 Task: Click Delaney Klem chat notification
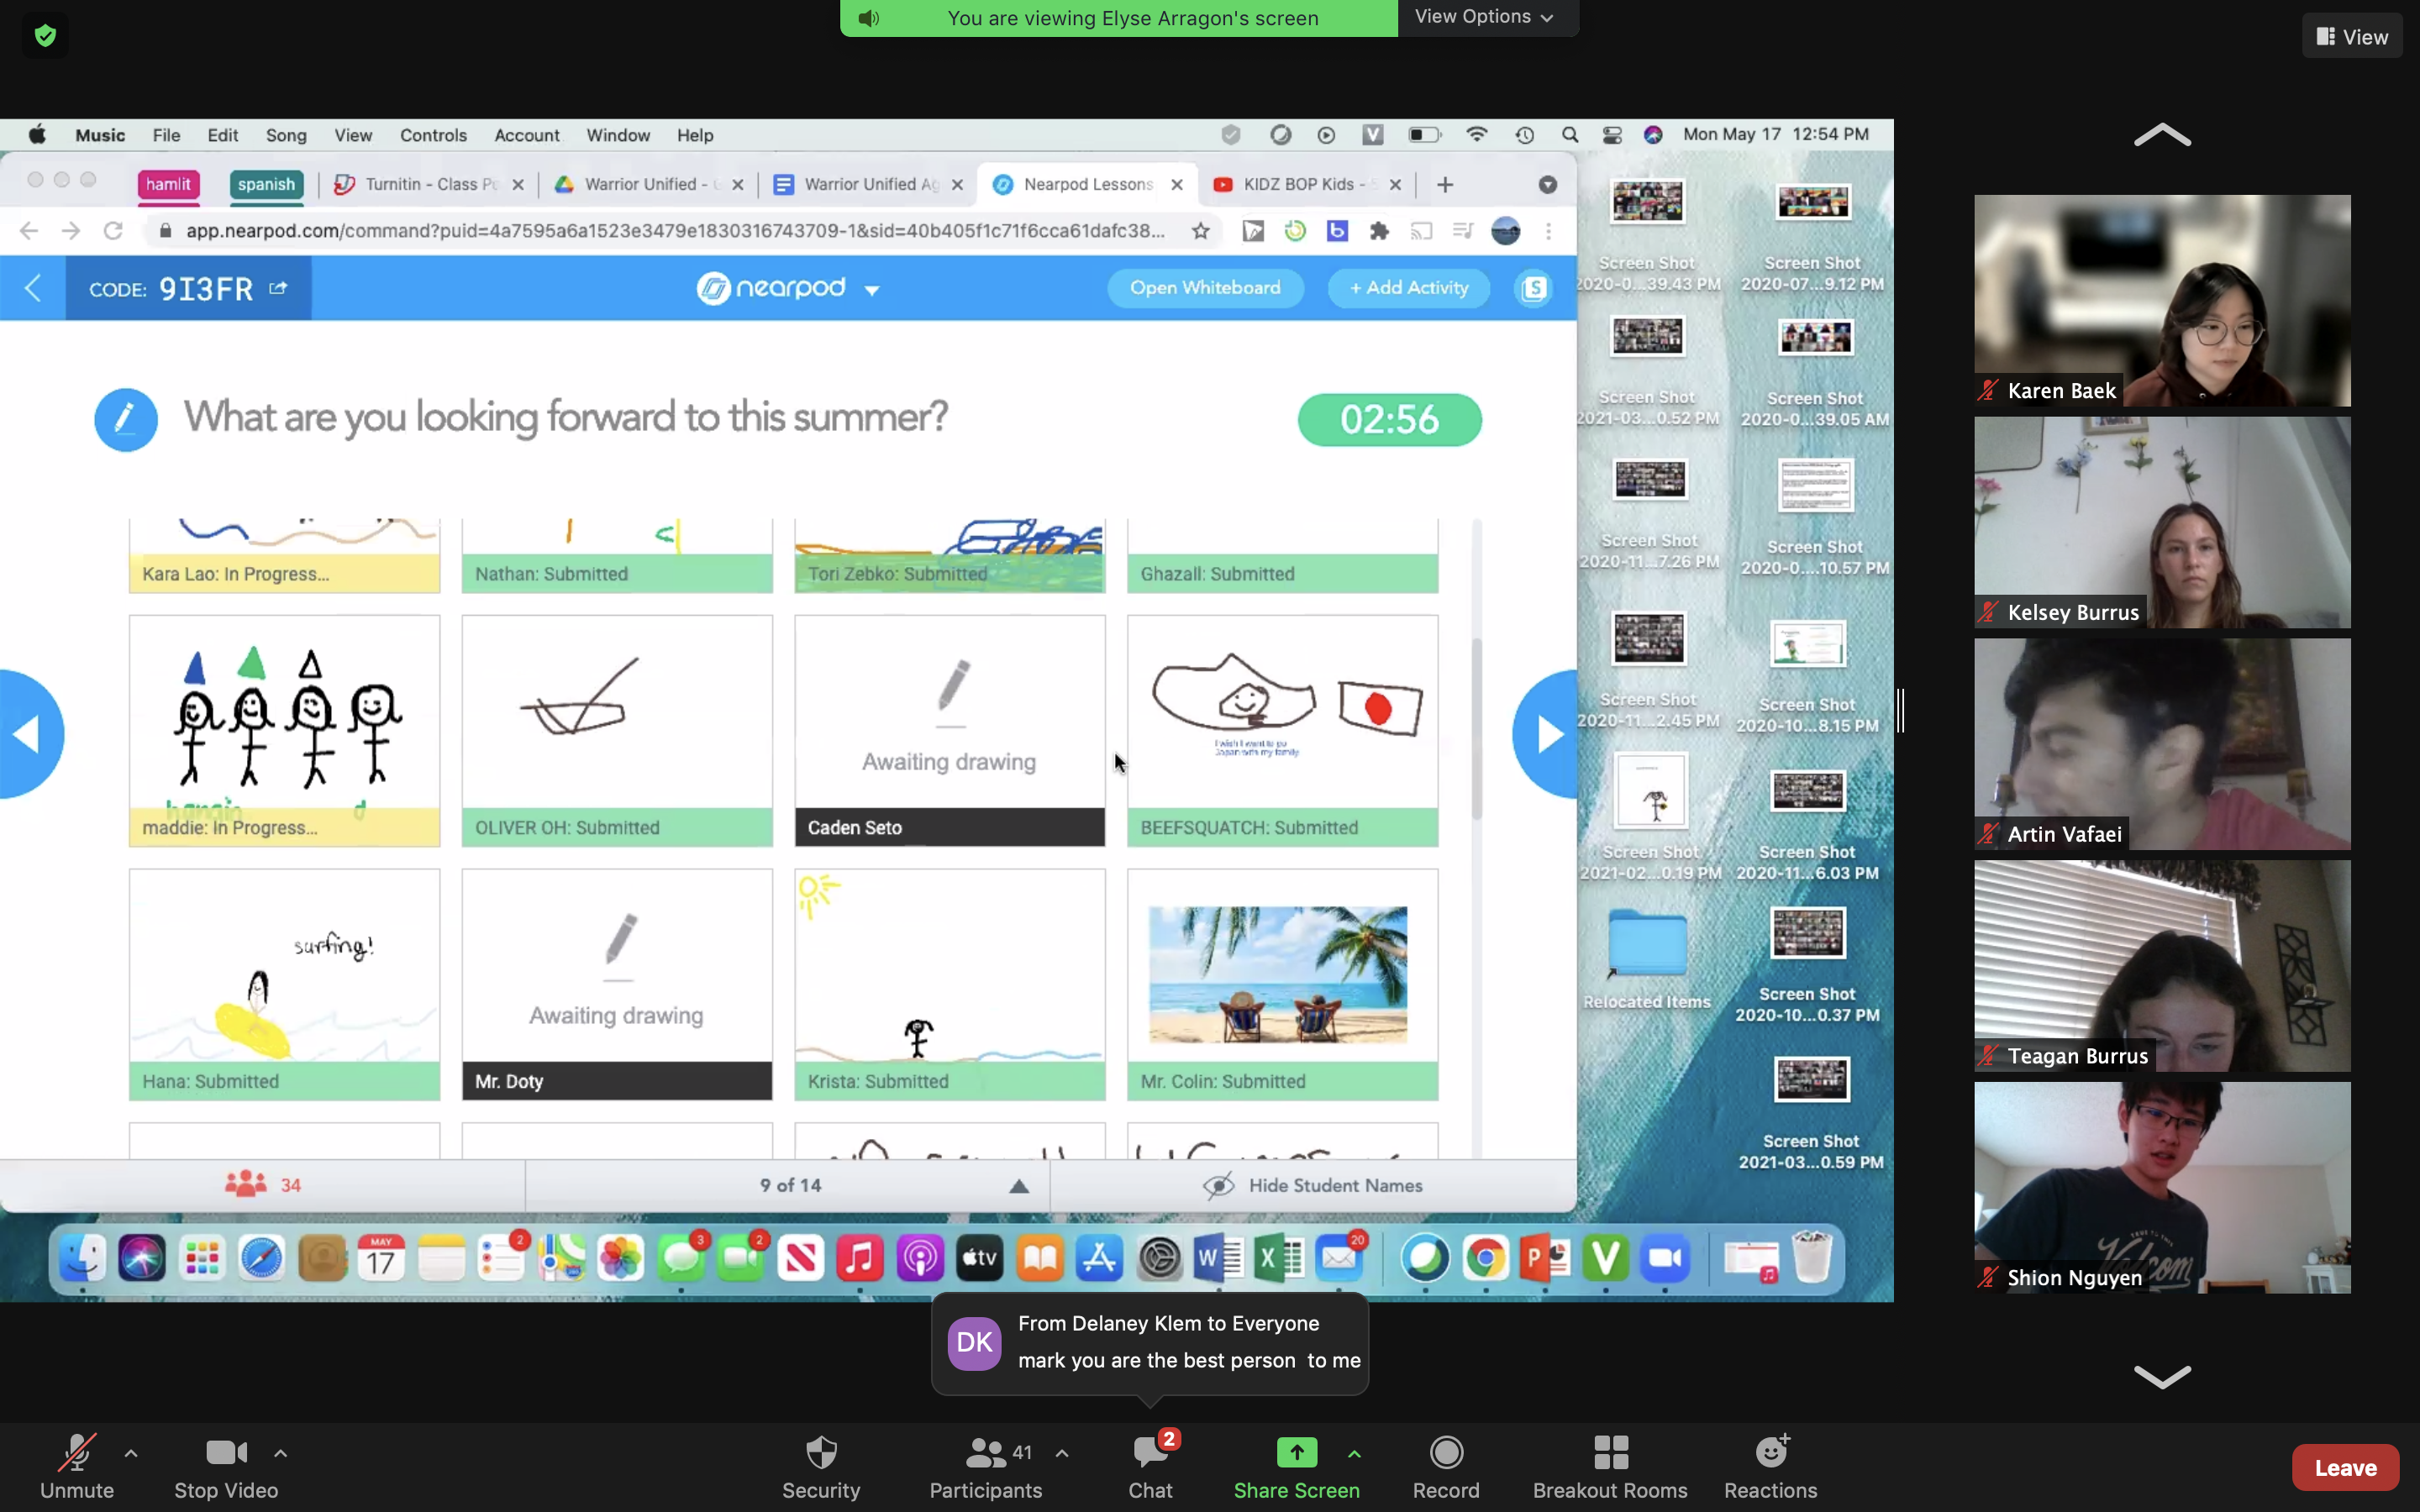[1150, 1342]
